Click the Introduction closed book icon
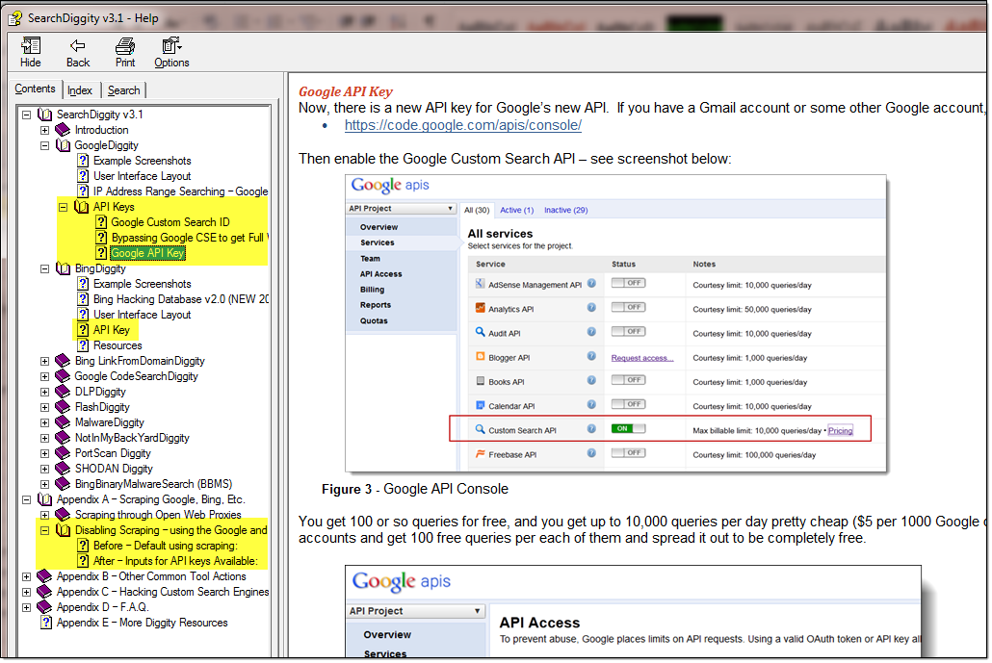Screen dimensions: 992x663 click(x=63, y=130)
